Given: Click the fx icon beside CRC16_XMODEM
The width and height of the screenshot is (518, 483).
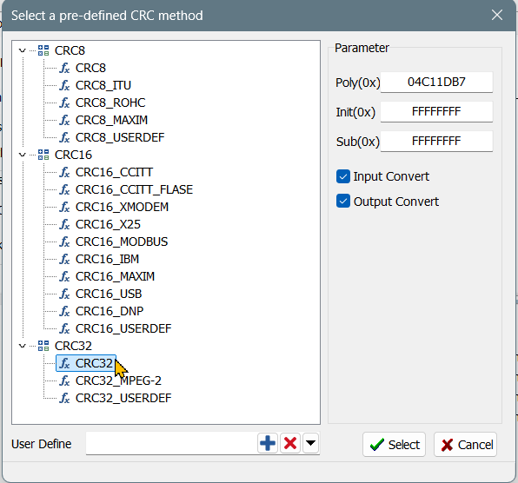Looking at the screenshot, I should tap(64, 207).
